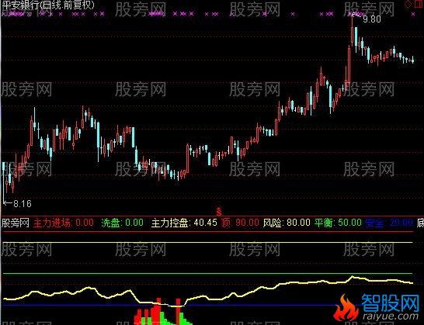Select the 洗盘: 0.00 indicator label

[x=122, y=223]
